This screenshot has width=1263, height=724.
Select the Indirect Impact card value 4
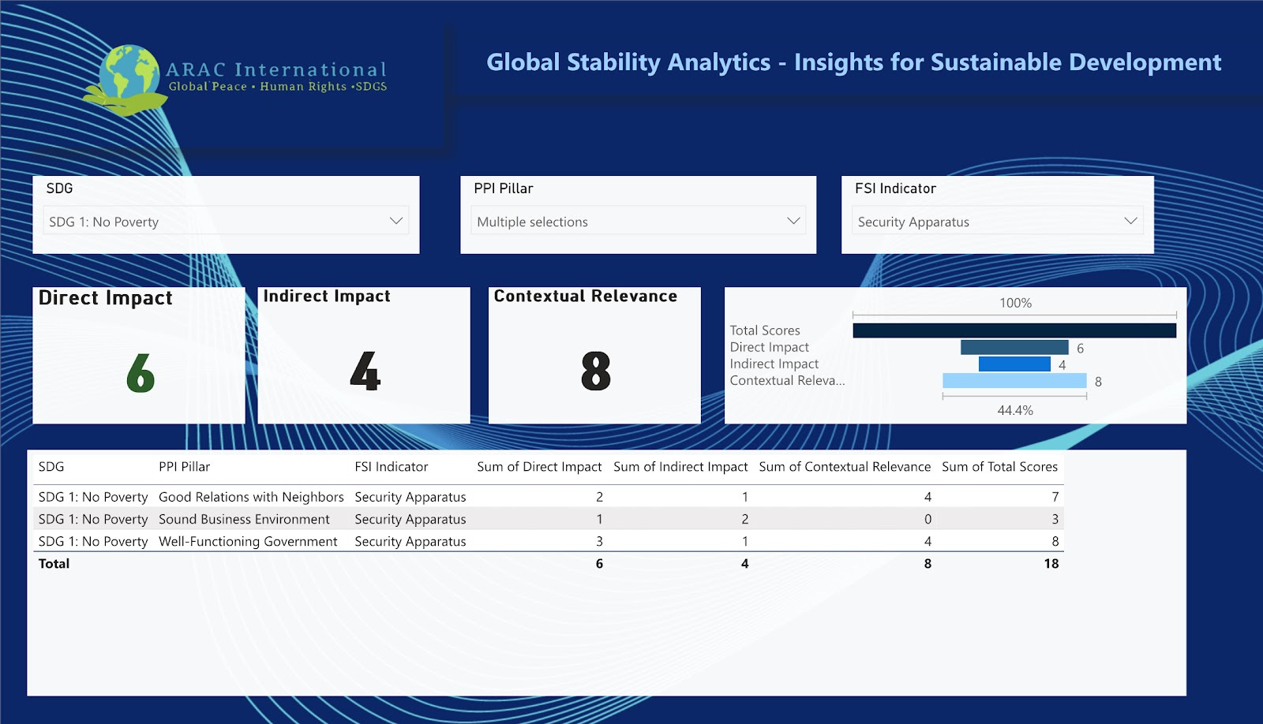point(365,371)
